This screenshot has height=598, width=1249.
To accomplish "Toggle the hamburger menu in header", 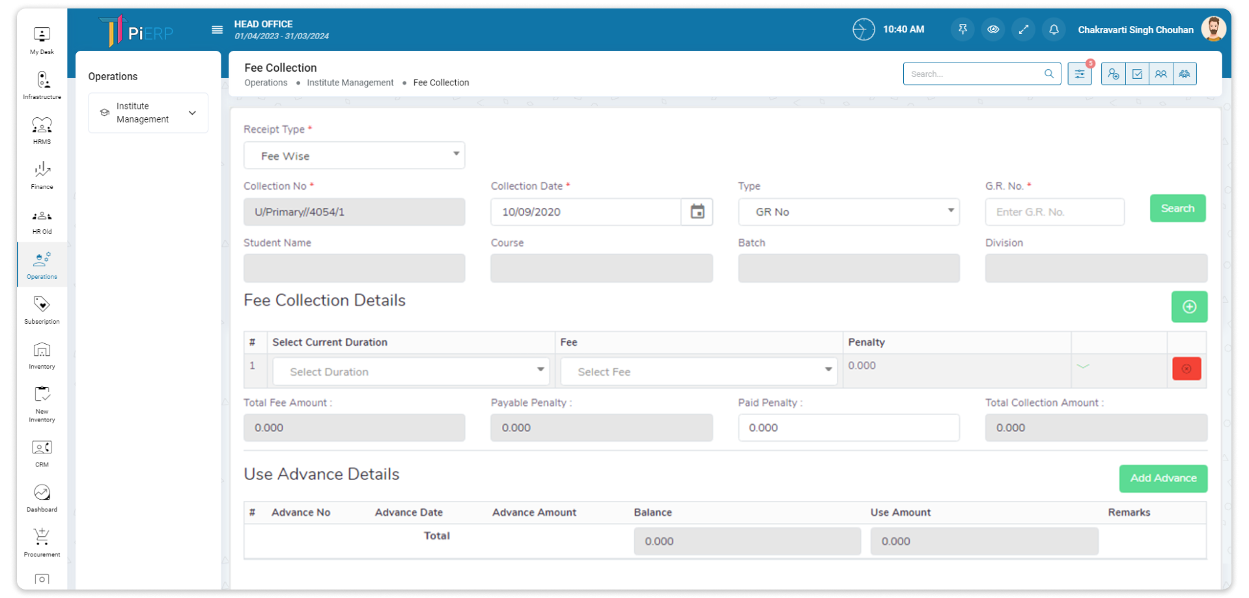I will (x=218, y=30).
